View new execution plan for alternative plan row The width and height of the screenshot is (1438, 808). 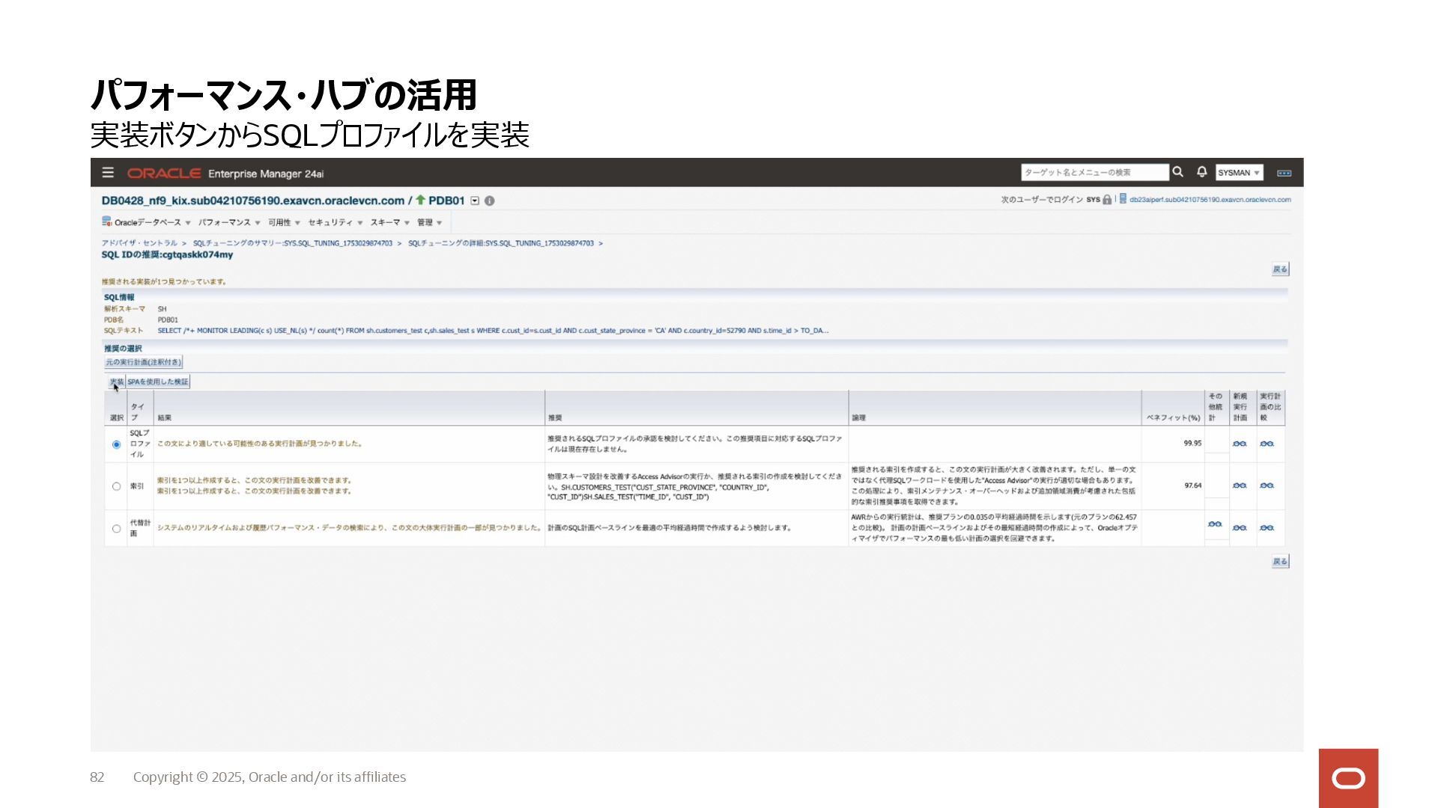pyautogui.click(x=1240, y=528)
